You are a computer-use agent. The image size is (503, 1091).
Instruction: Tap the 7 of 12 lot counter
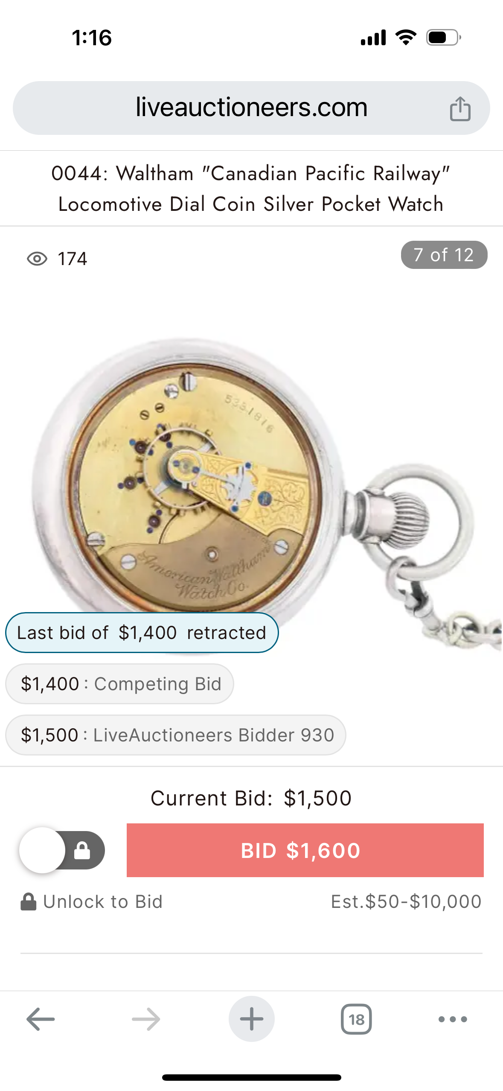click(x=444, y=255)
